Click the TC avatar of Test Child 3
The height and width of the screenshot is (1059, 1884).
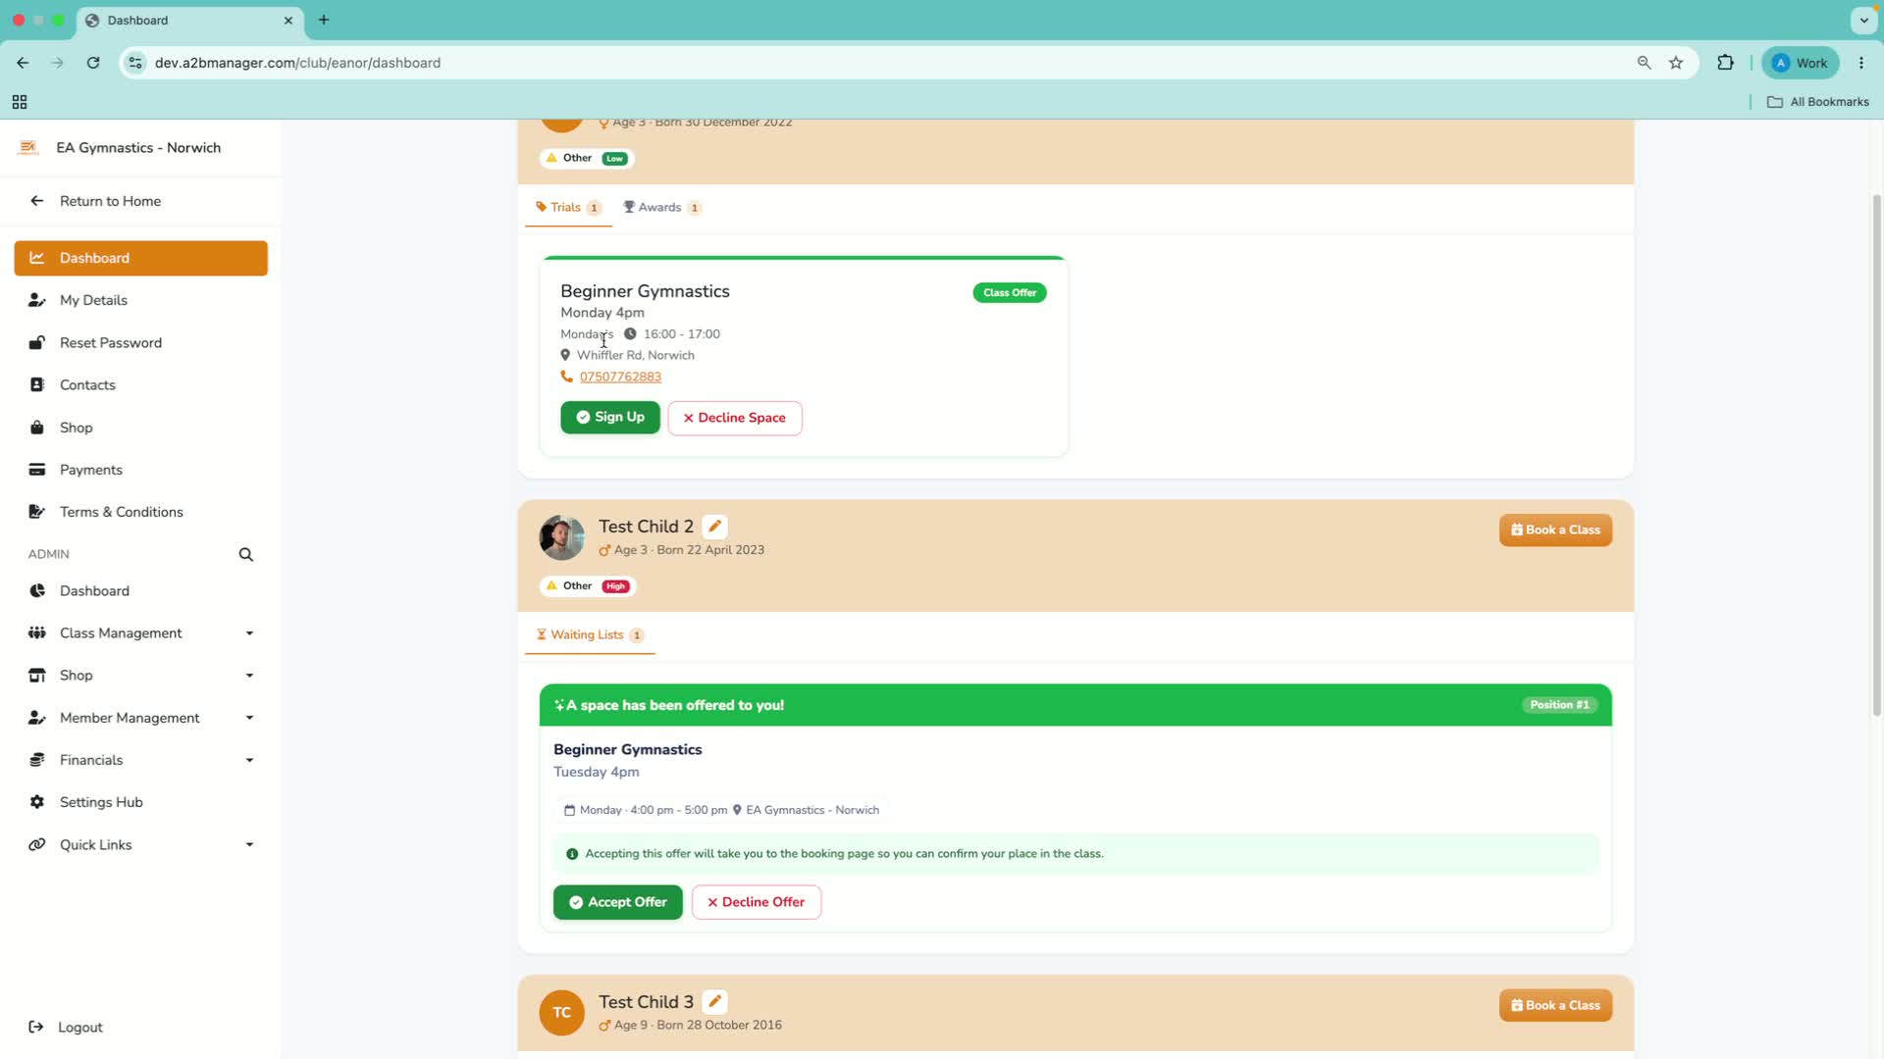point(562,1013)
